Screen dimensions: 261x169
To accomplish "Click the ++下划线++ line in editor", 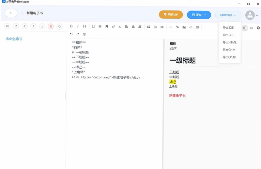I will (x=80, y=57).
